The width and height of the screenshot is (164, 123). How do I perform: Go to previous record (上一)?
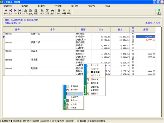pyautogui.click(x=10, y=12)
